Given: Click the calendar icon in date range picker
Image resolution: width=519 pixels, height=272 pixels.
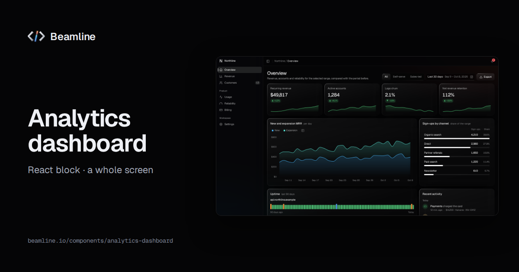Looking at the screenshot, I should coord(471,77).
